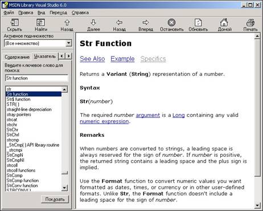Viewport: 263px width, 211px height.
Task: Go back with left-arrow Назад icon
Action: (x=119, y=22)
